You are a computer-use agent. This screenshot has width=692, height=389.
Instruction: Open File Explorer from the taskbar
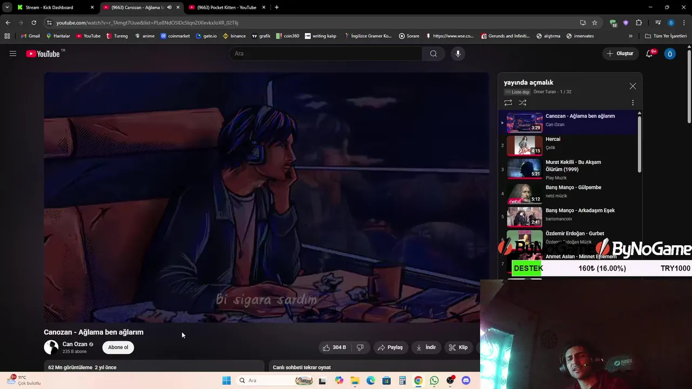click(x=355, y=380)
